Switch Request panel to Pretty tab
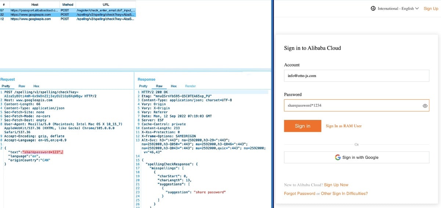The height and width of the screenshot is (208, 441). 6,86
